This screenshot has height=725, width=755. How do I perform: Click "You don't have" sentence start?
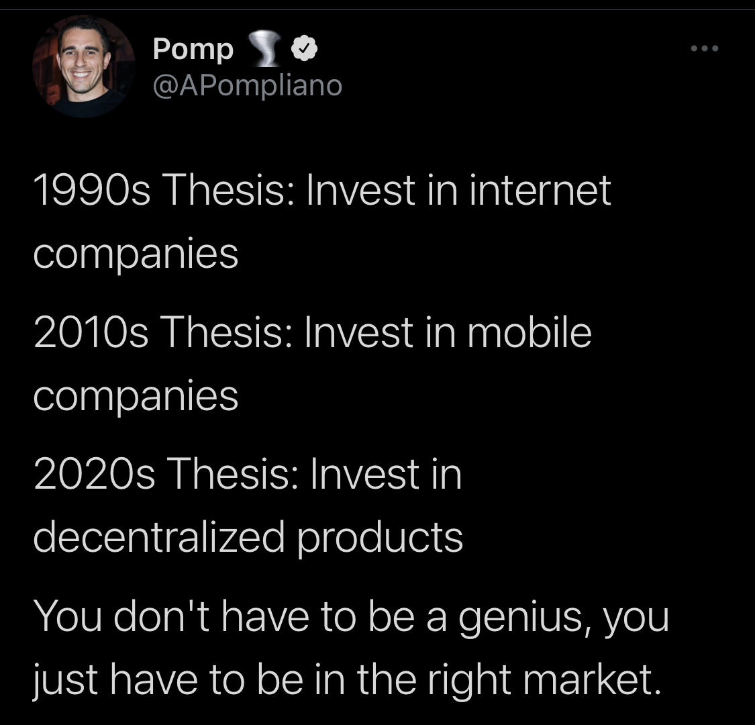pyautogui.click(x=171, y=617)
